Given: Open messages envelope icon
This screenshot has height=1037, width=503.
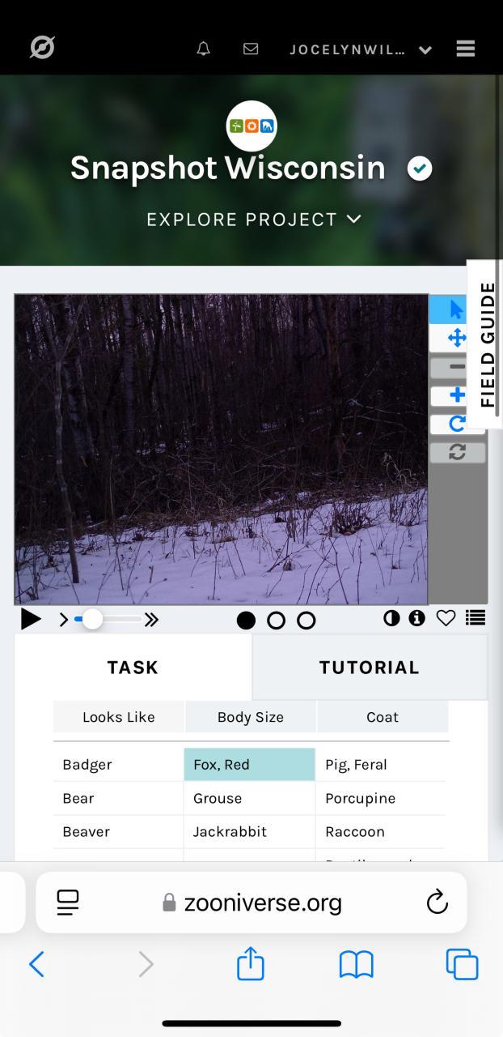Looking at the screenshot, I should pyautogui.click(x=251, y=49).
